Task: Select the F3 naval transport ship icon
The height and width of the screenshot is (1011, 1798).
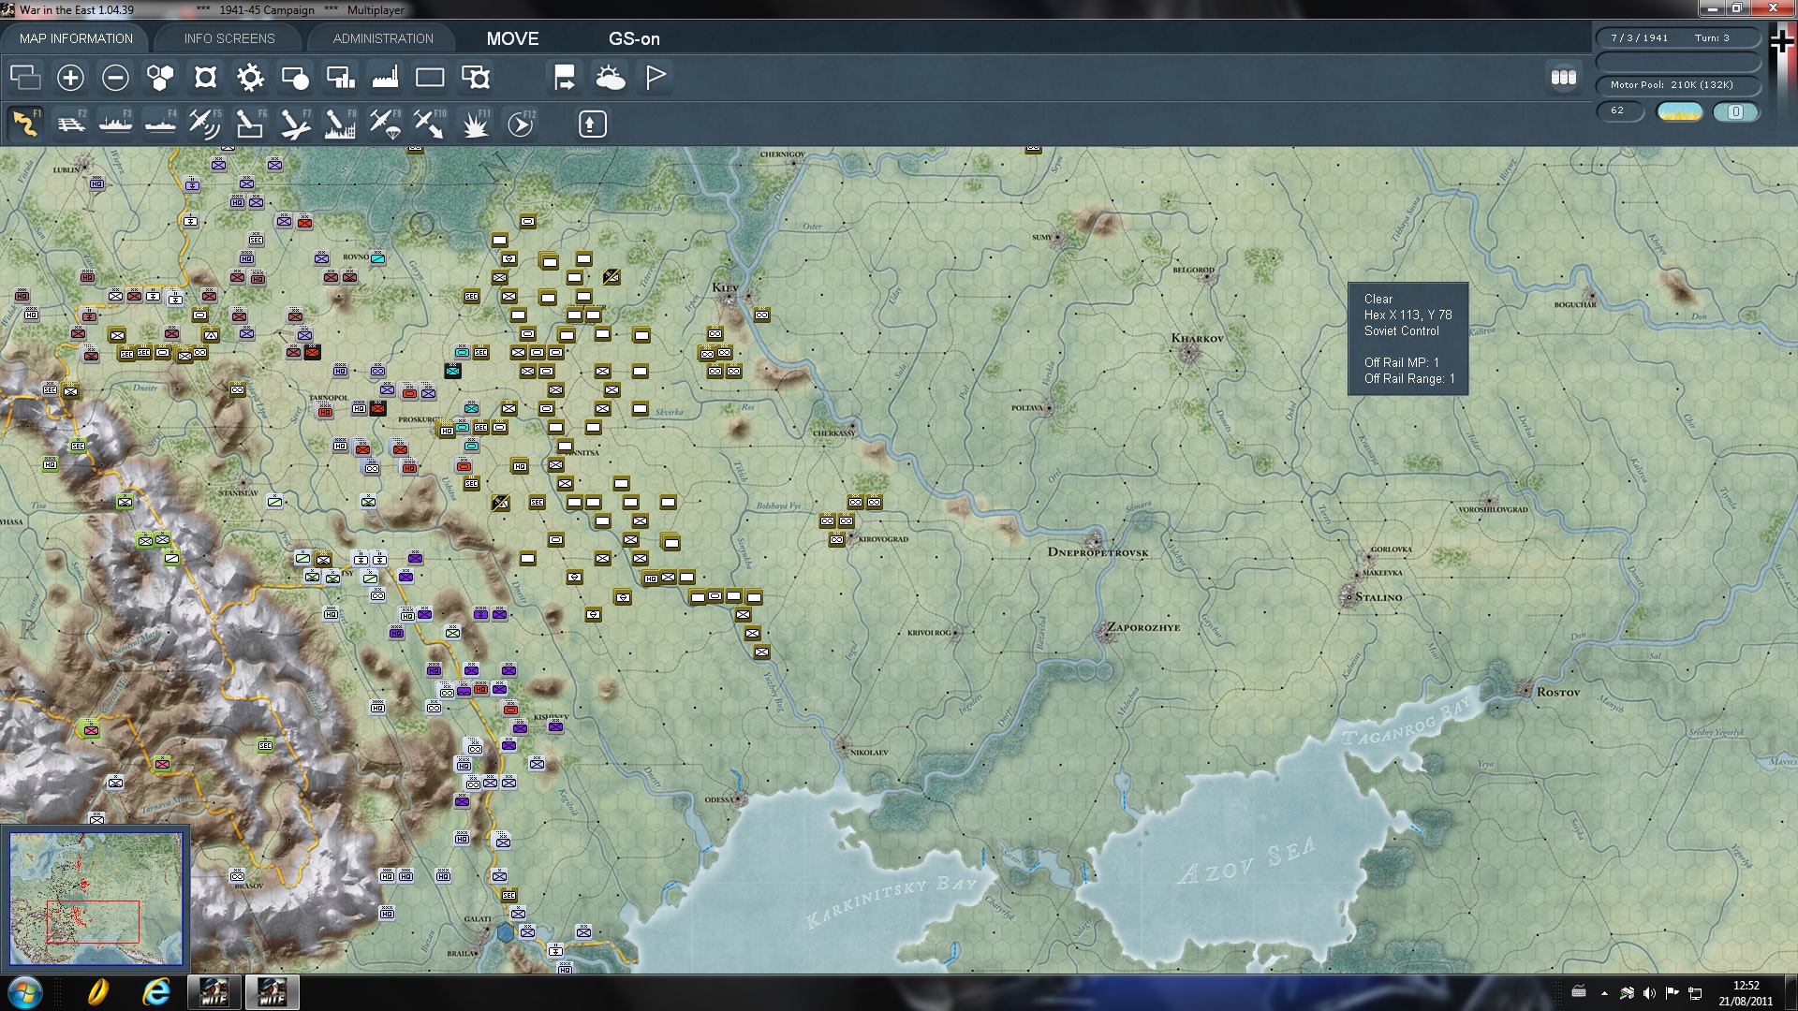Action: (115, 124)
